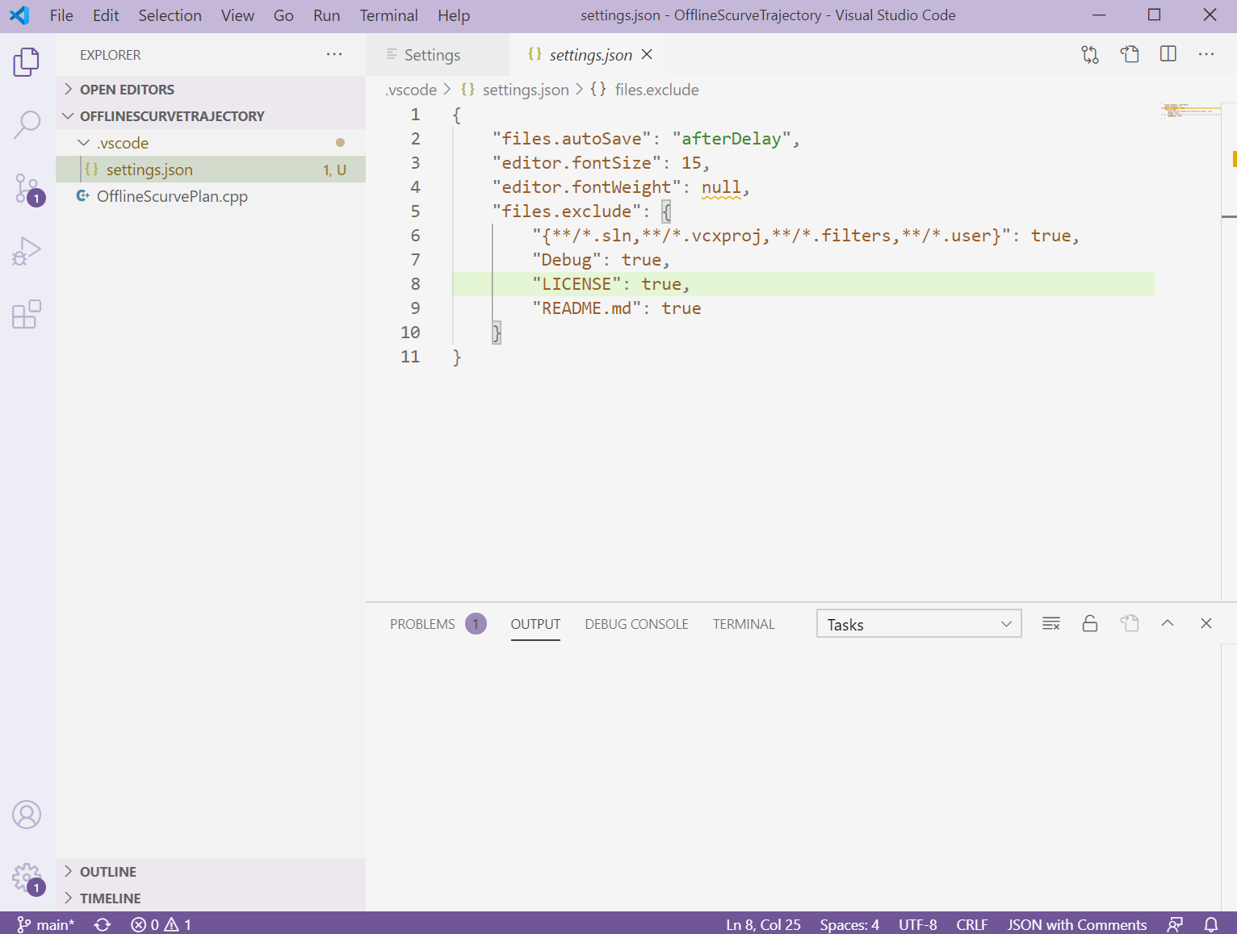The width and height of the screenshot is (1237, 934).
Task: Open the Terminal menu
Action: pyautogui.click(x=388, y=15)
